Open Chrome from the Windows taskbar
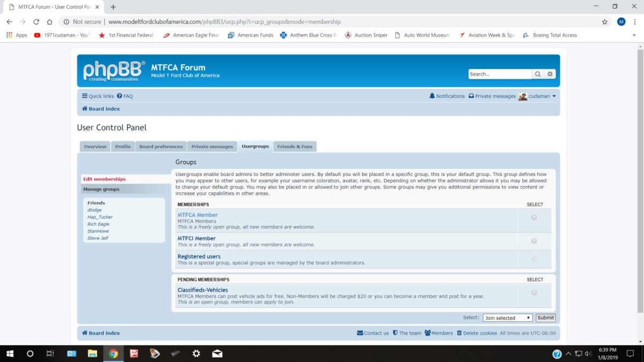Image resolution: width=644 pixels, height=362 pixels. tap(113, 353)
